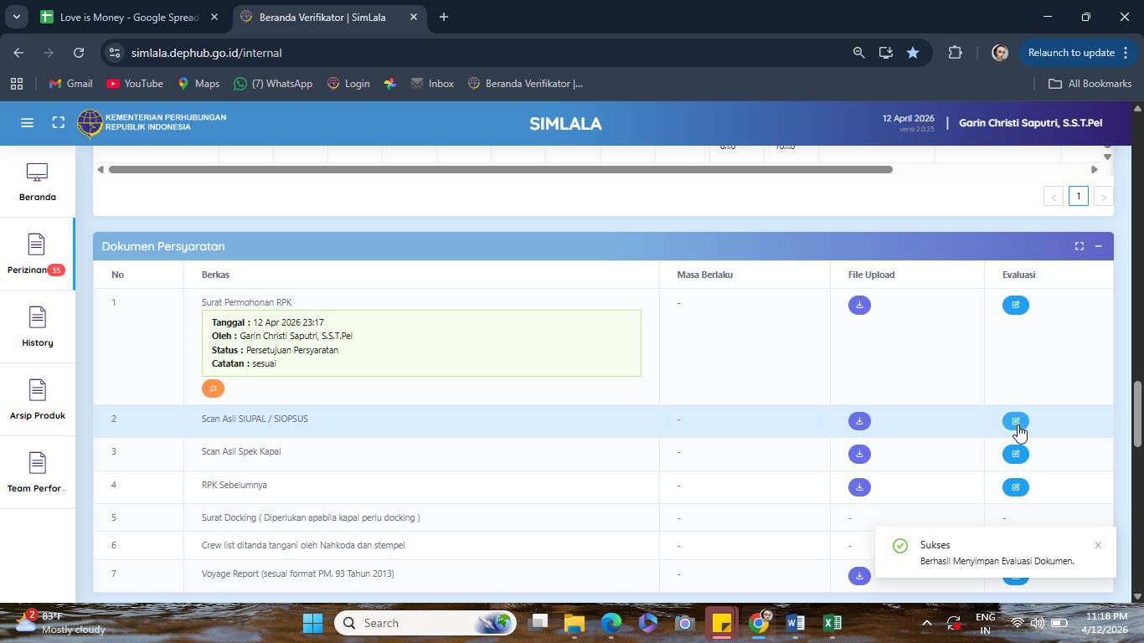Show hidden system tray icons
Screen dimensions: 1144x643
click(926, 623)
